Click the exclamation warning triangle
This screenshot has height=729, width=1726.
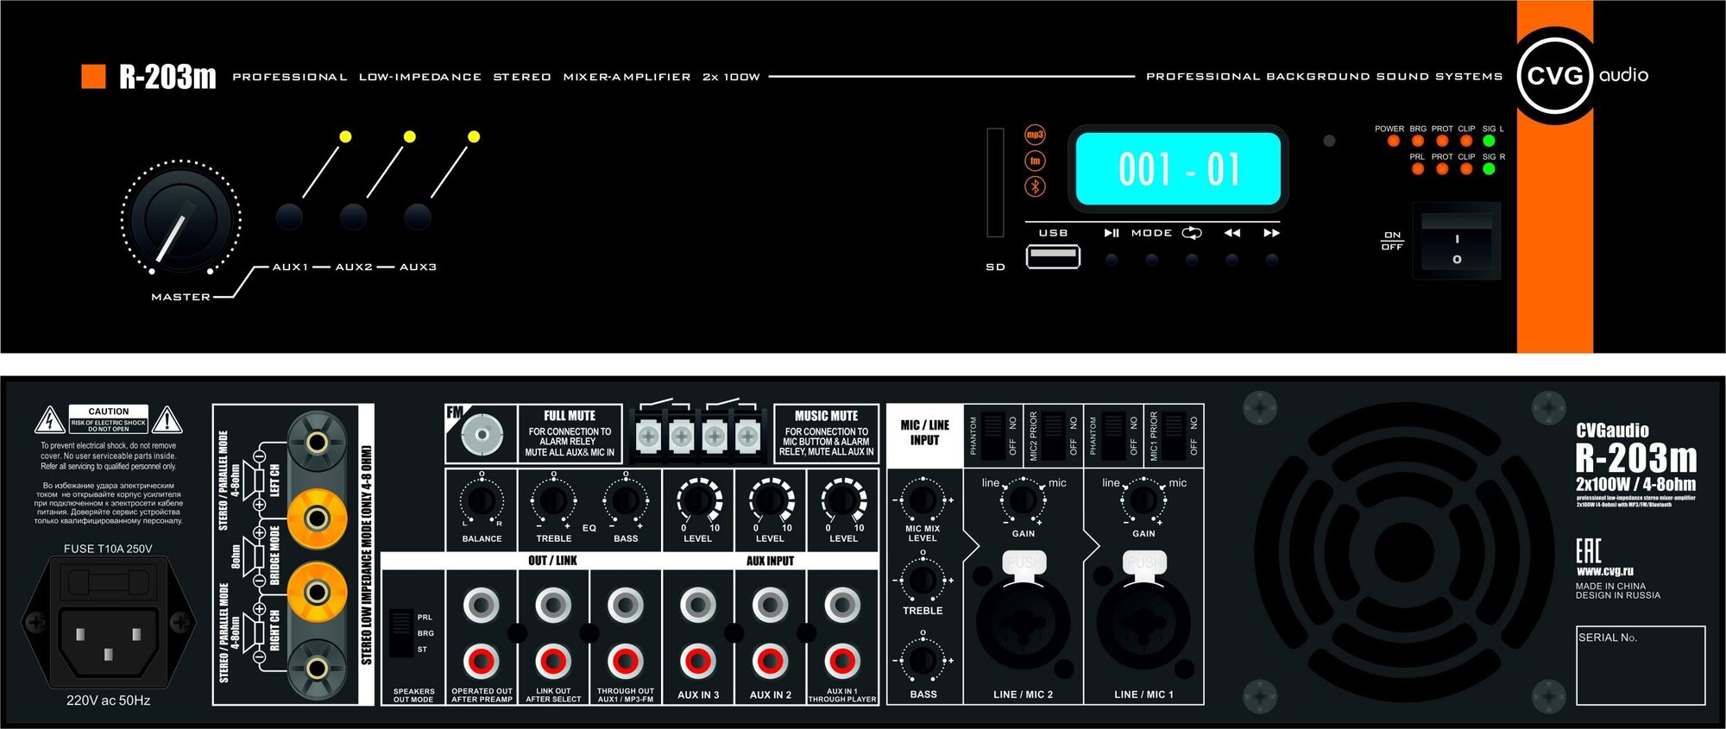(x=167, y=420)
